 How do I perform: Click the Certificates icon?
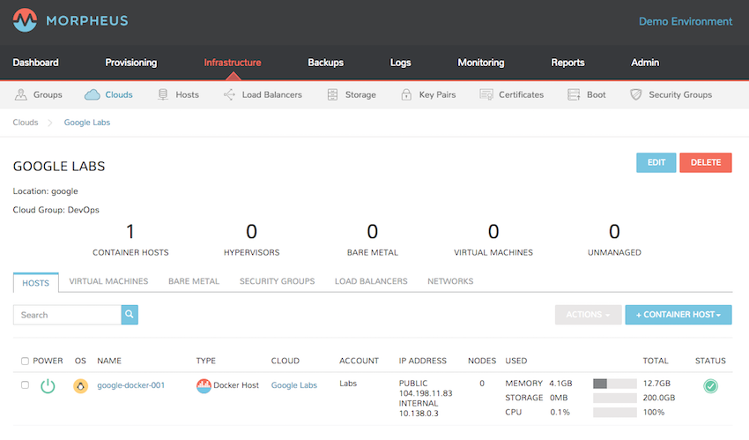486,94
